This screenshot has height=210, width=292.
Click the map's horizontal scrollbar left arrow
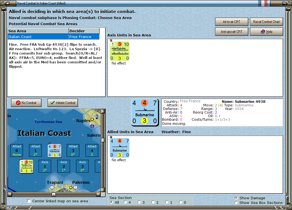pos(9,194)
